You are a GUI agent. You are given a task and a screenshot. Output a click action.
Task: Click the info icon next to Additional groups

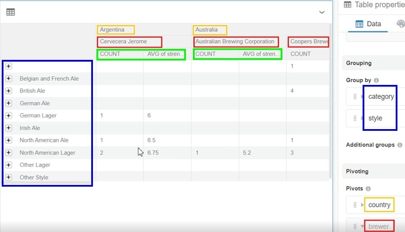(x=400, y=145)
